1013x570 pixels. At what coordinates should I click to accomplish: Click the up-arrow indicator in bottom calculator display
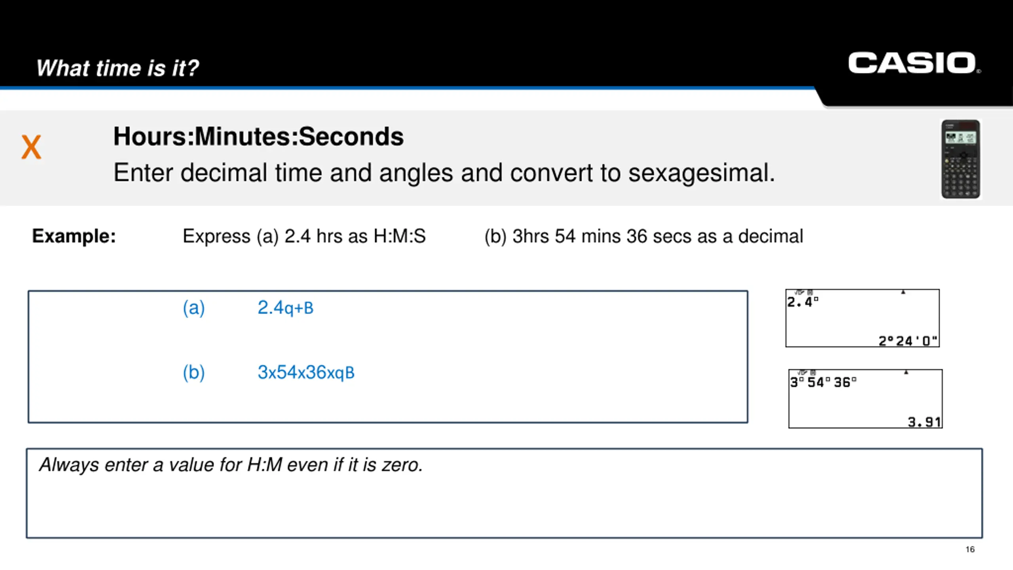point(906,372)
